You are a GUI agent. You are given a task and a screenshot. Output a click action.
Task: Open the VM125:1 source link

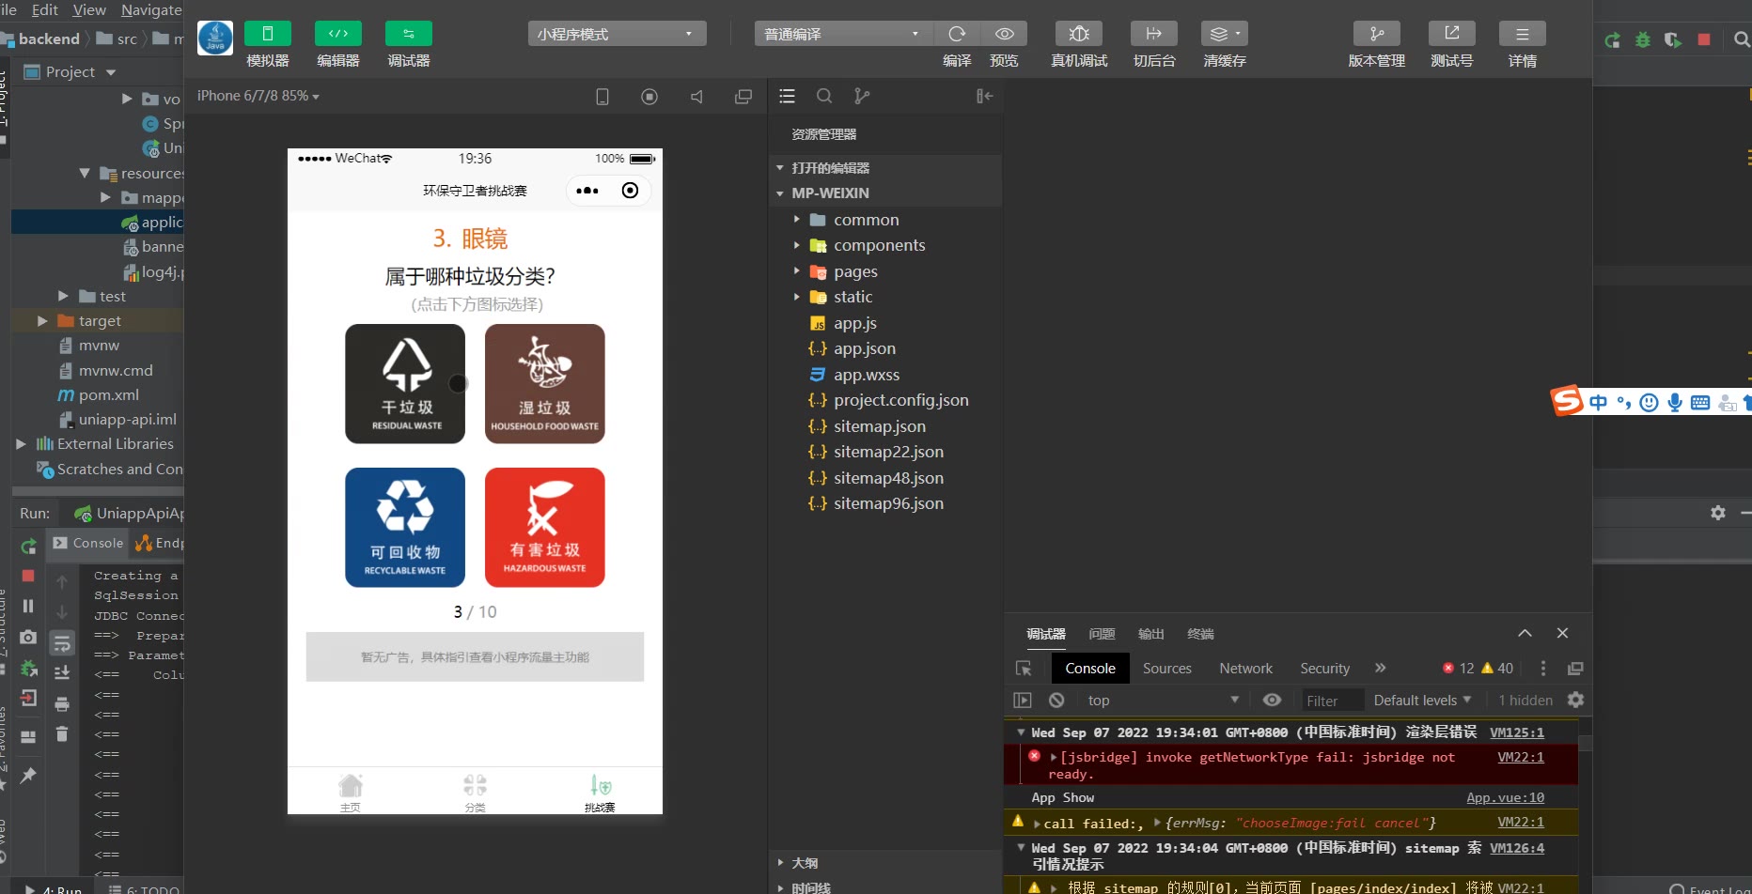point(1516,732)
